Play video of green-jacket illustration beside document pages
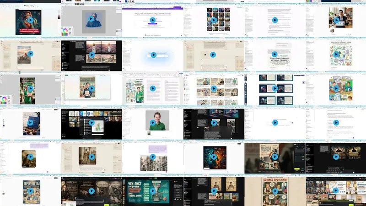 [153, 88]
